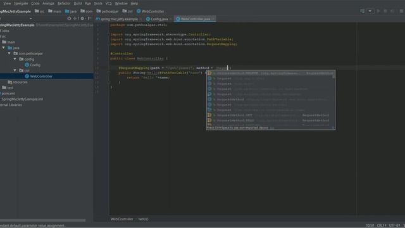Open the project panel settings gear
The height and width of the screenshot is (228, 405).
click(x=82, y=18)
